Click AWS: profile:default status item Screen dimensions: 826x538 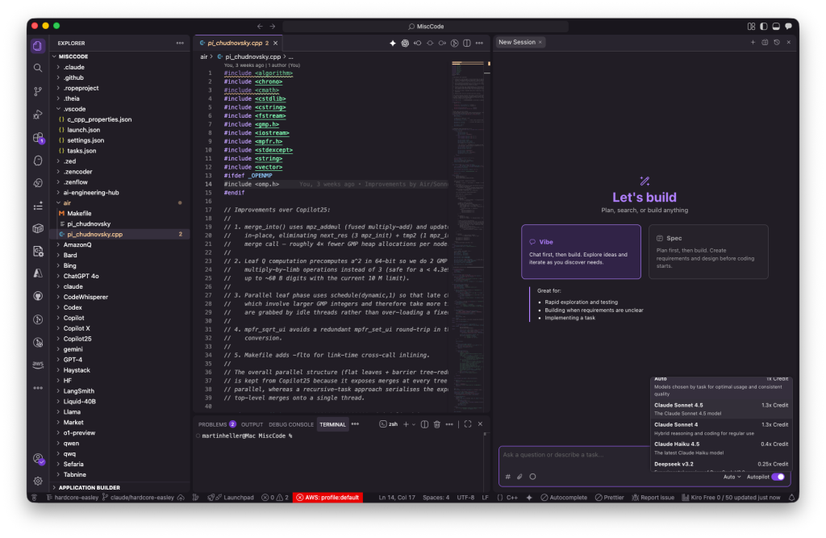(x=327, y=498)
